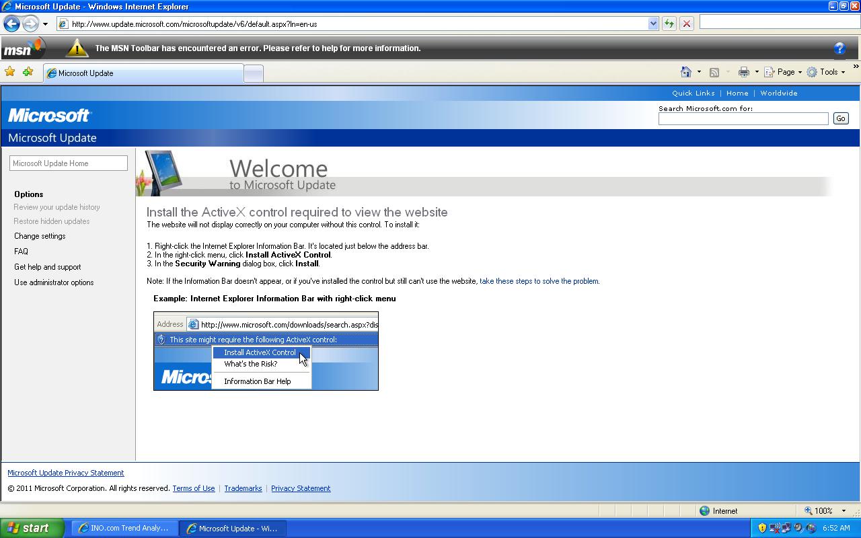This screenshot has width=861, height=538.
Task: Click 'take these steps to solve the problem'
Action: (539, 281)
